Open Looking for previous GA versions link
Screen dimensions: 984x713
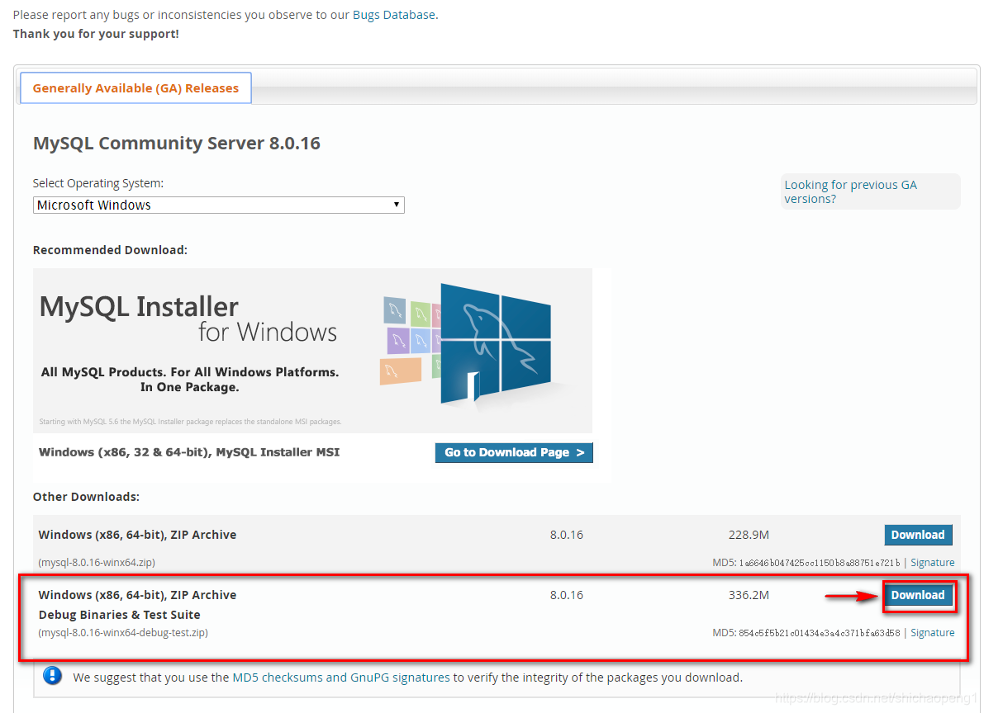tap(850, 191)
